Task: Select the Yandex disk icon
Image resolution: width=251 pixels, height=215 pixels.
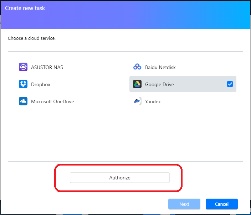Action: pyautogui.click(x=137, y=101)
